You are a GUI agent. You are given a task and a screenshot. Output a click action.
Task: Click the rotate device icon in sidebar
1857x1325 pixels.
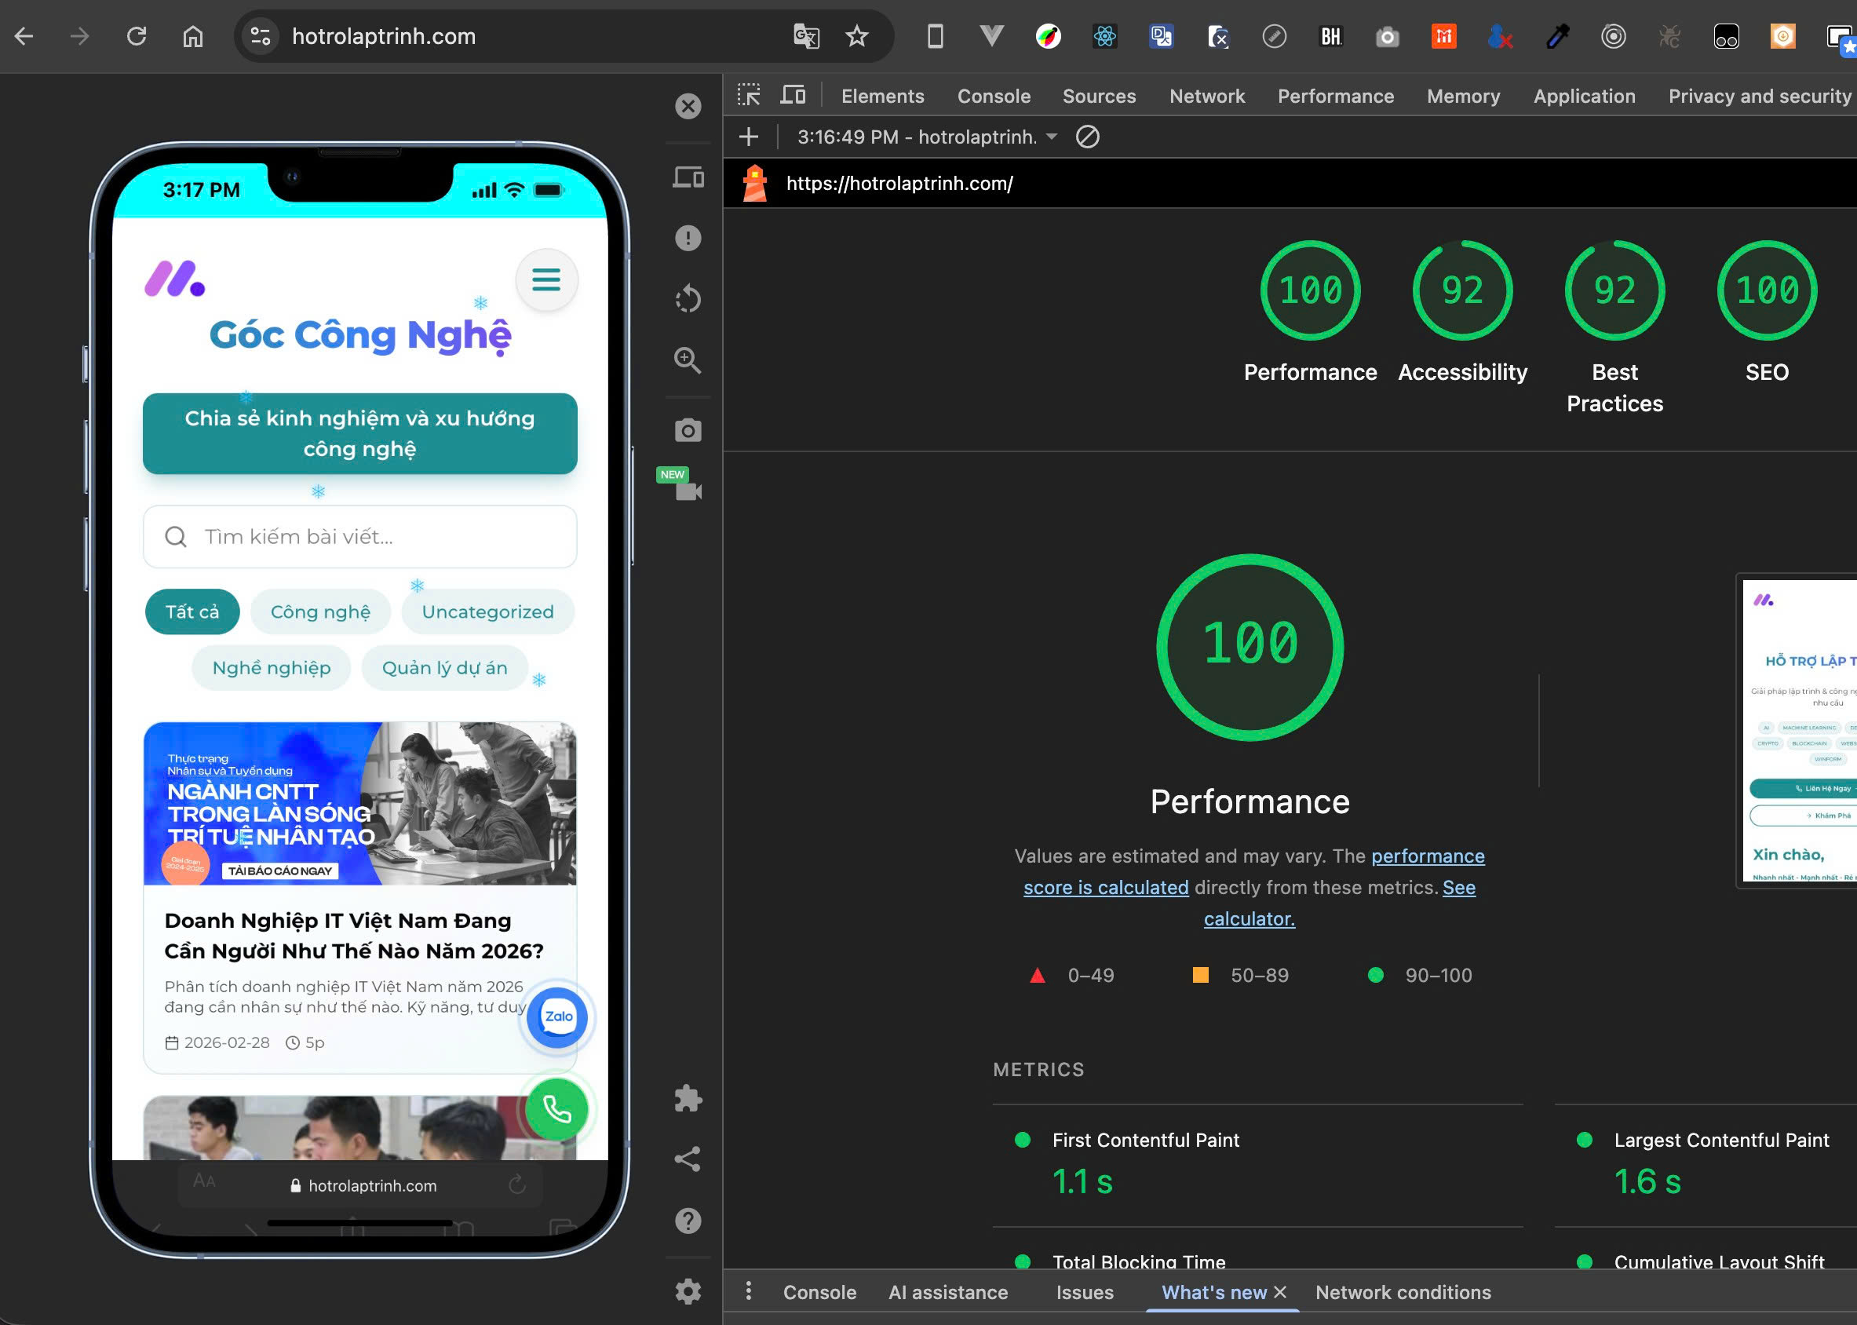(688, 298)
